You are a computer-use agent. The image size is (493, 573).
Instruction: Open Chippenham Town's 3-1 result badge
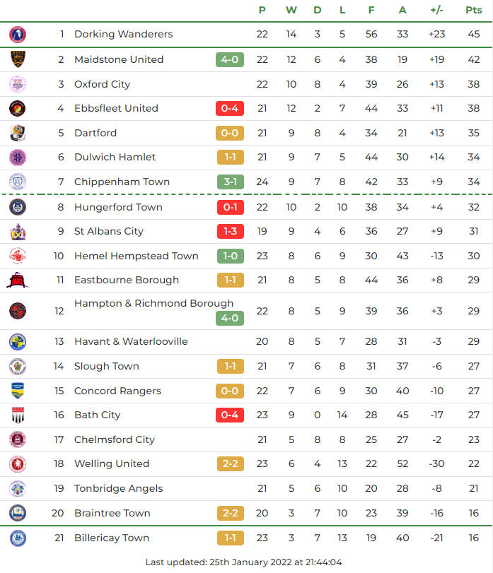click(x=230, y=182)
